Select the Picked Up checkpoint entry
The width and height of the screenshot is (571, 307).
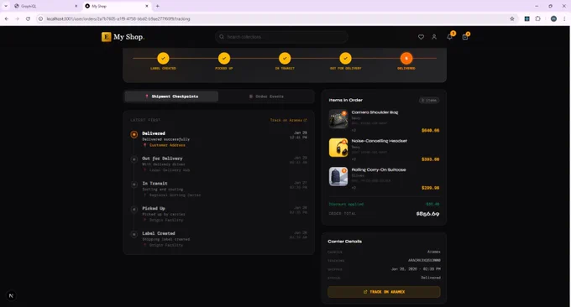(x=218, y=214)
